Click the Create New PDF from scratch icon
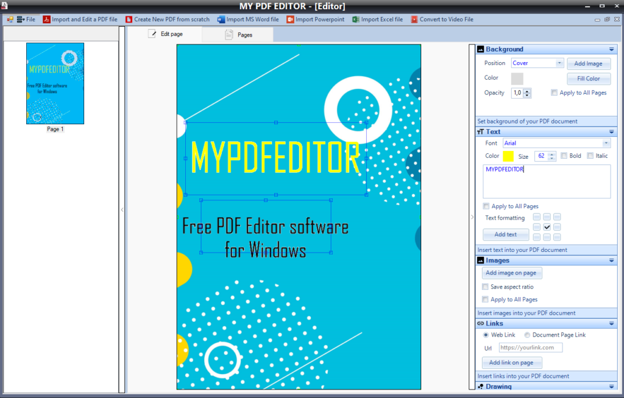Viewport: 624px width, 398px height. tap(129, 19)
